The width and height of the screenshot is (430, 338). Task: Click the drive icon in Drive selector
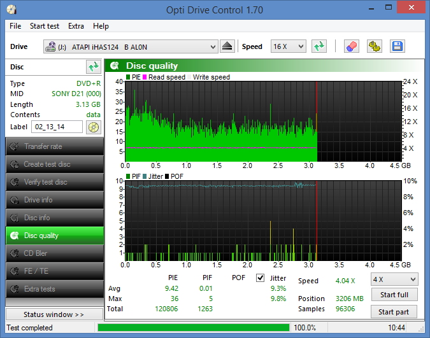[x=50, y=47]
